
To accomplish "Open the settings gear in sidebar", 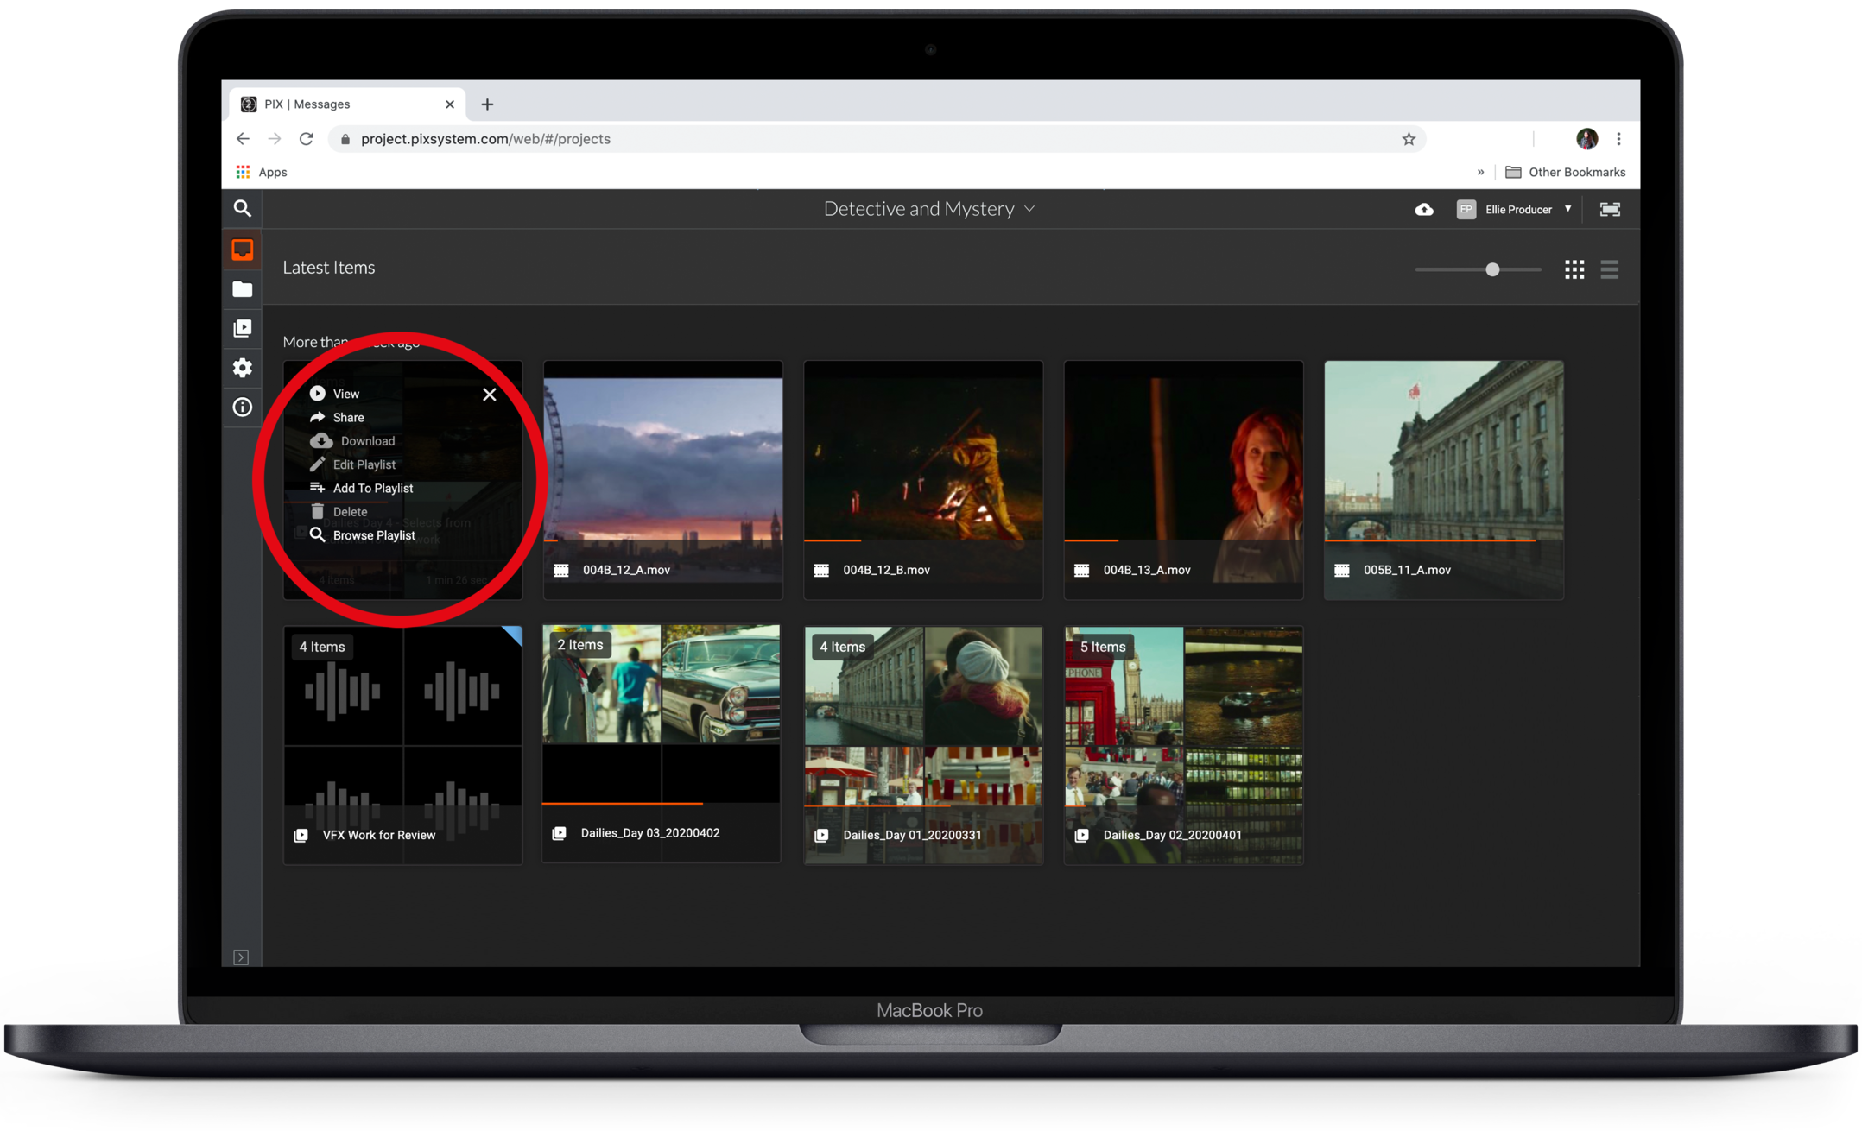I will 243,368.
